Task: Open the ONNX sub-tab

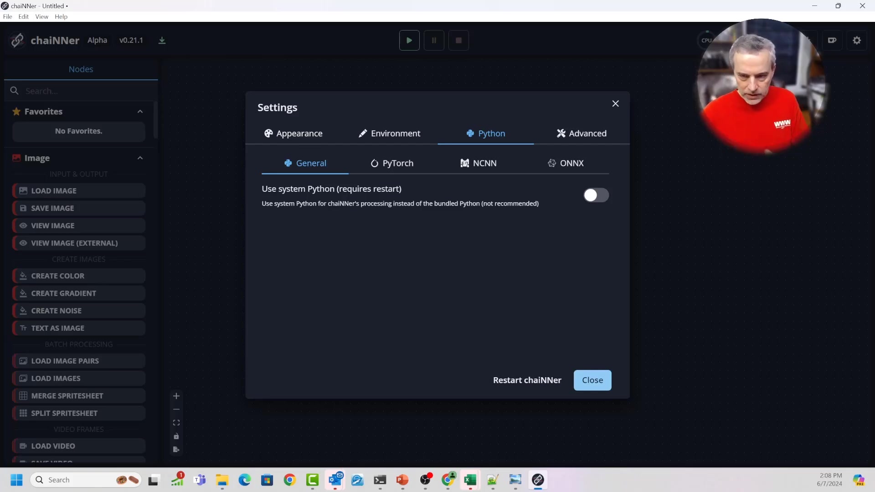Action: coord(566,163)
